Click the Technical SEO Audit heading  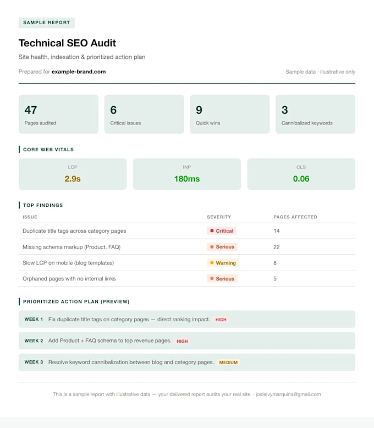point(67,43)
